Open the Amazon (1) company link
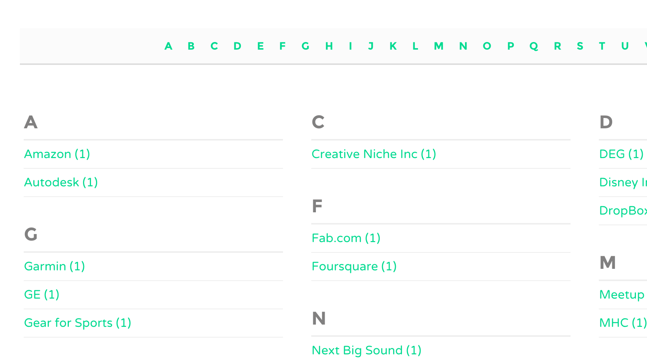Viewport: 647px width, 362px height. [x=57, y=154]
